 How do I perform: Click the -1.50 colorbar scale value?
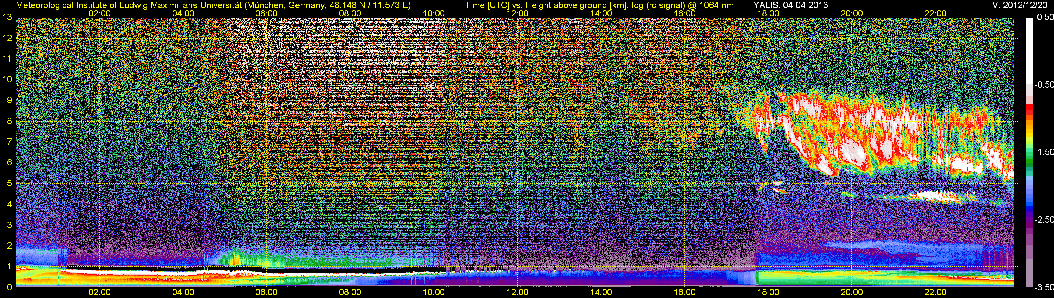click(x=1044, y=152)
